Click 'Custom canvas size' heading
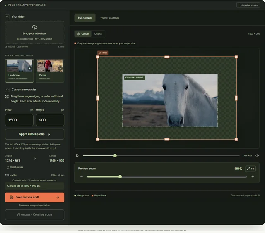 (x=24, y=90)
